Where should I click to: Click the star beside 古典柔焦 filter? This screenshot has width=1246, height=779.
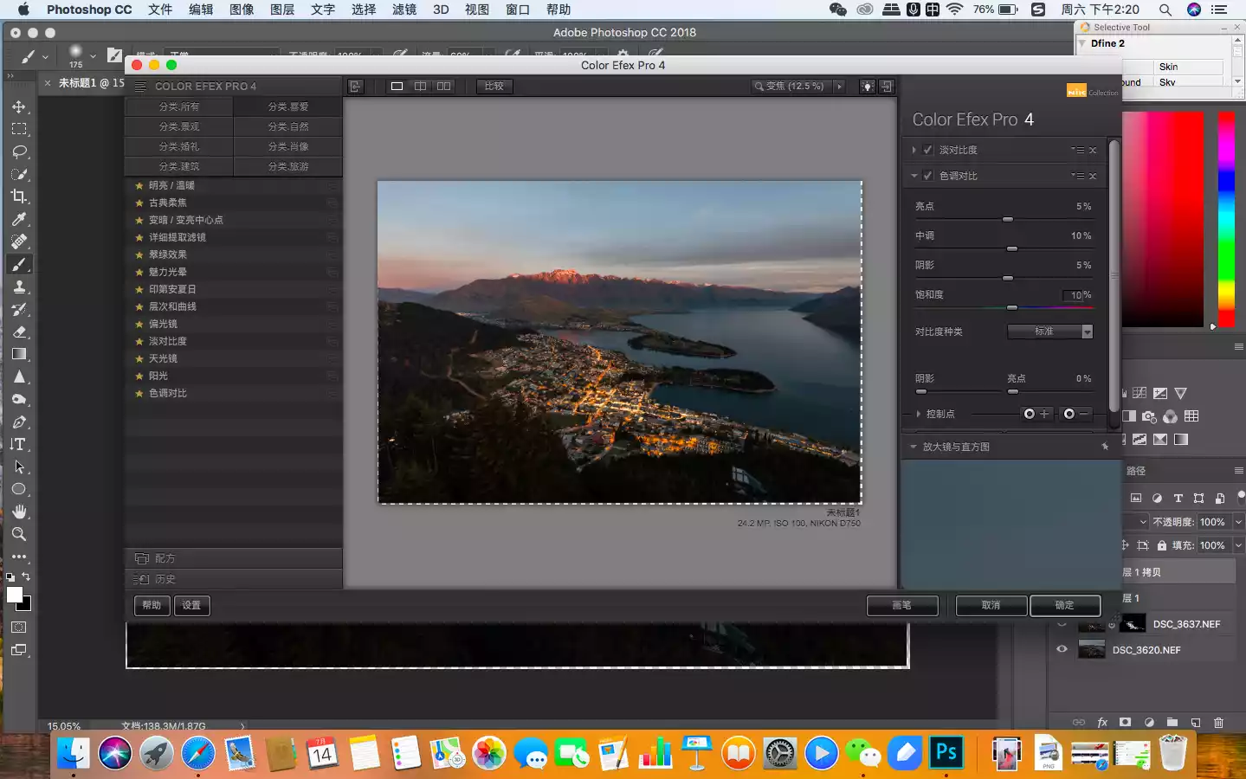click(139, 203)
